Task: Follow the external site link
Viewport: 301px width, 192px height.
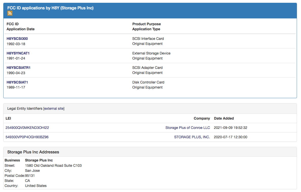Action: click(x=54, y=108)
